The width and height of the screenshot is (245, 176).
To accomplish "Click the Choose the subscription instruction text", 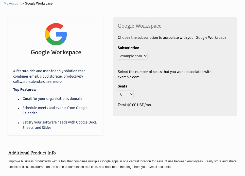I will [172, 38].
